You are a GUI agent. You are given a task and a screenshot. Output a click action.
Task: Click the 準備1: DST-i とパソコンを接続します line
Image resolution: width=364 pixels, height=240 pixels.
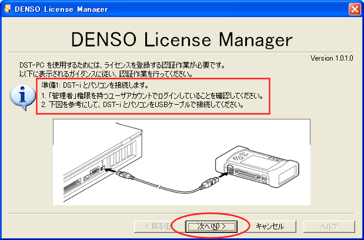[x=95, y=85]
